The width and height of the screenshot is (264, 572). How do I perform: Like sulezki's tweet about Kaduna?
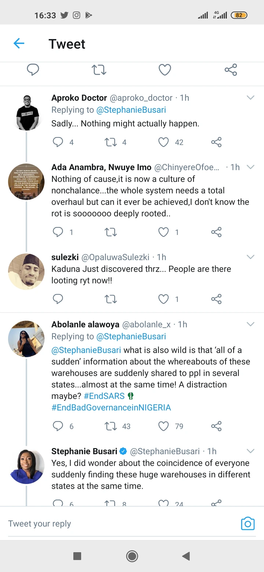coord(164,299)
